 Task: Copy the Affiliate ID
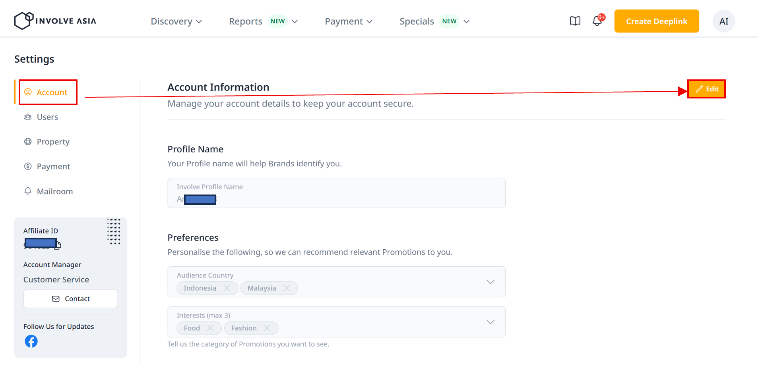(x=58, y=245)
